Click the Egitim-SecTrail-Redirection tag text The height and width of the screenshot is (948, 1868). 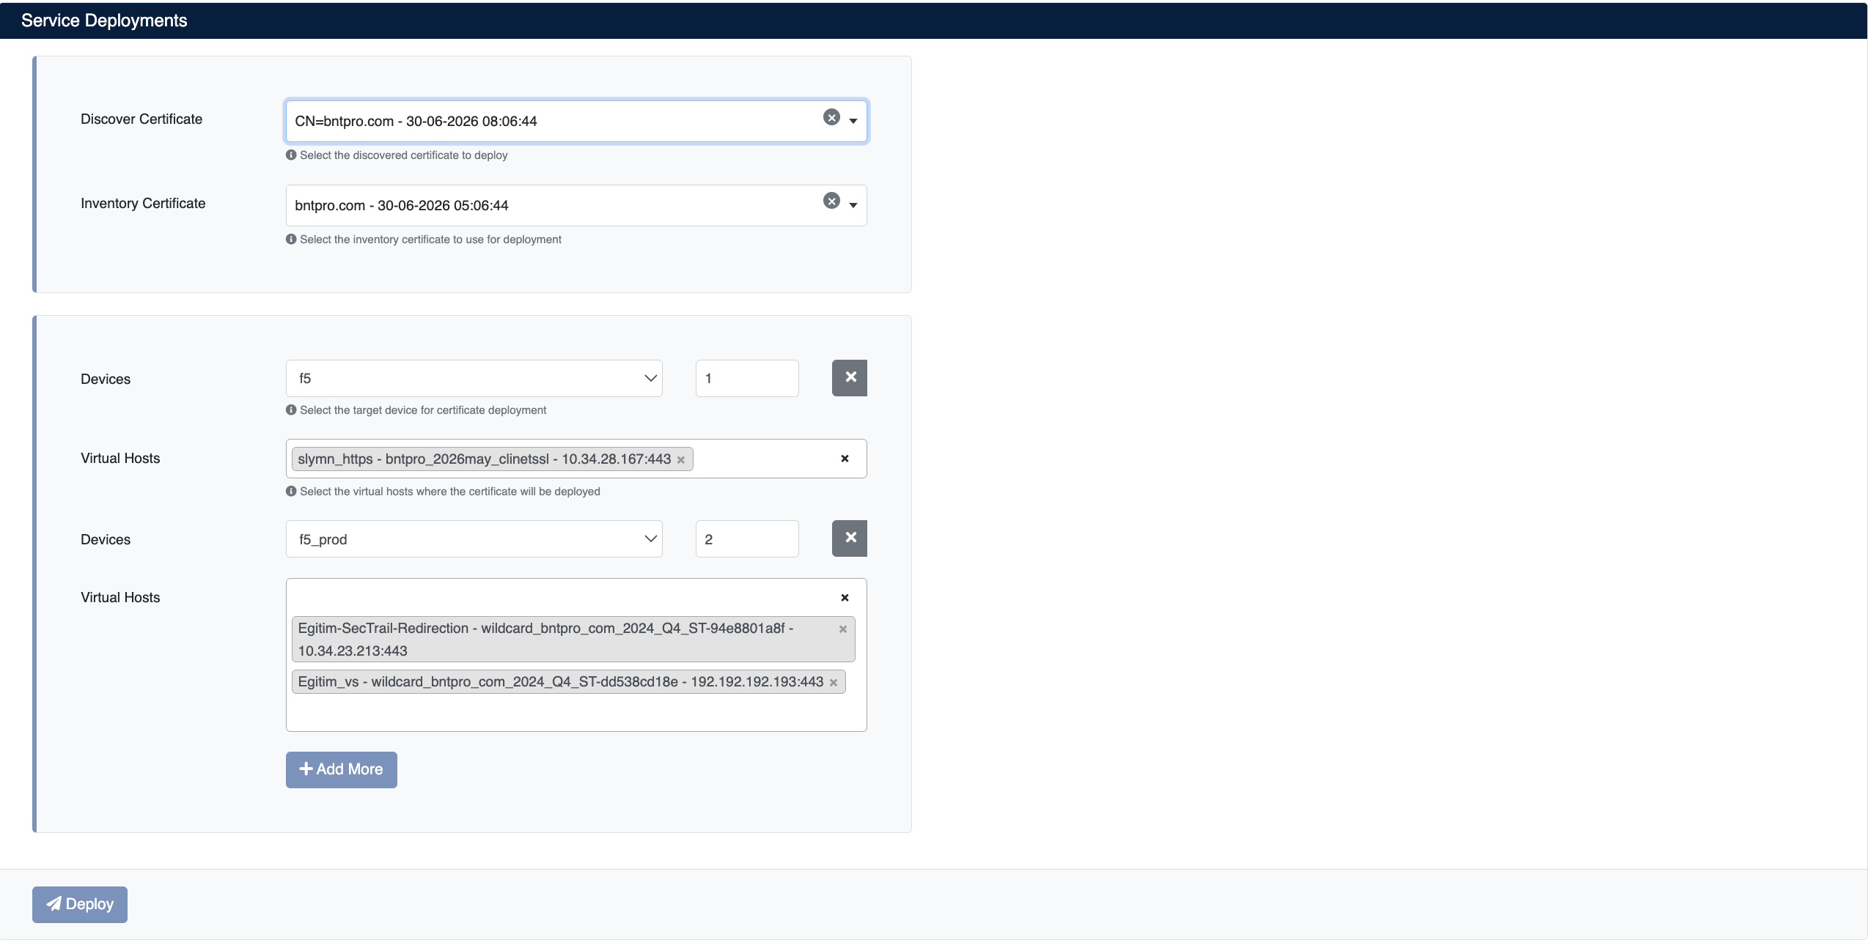(x=545, y=639)
